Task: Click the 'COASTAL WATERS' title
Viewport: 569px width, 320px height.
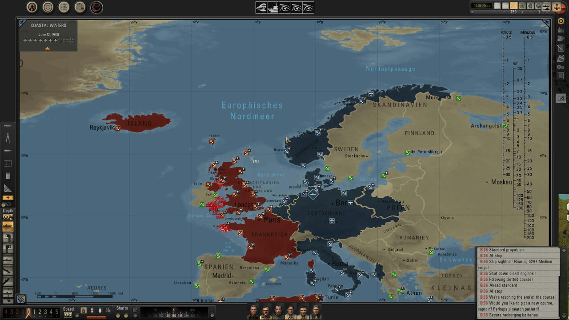Action: (48, 25)
